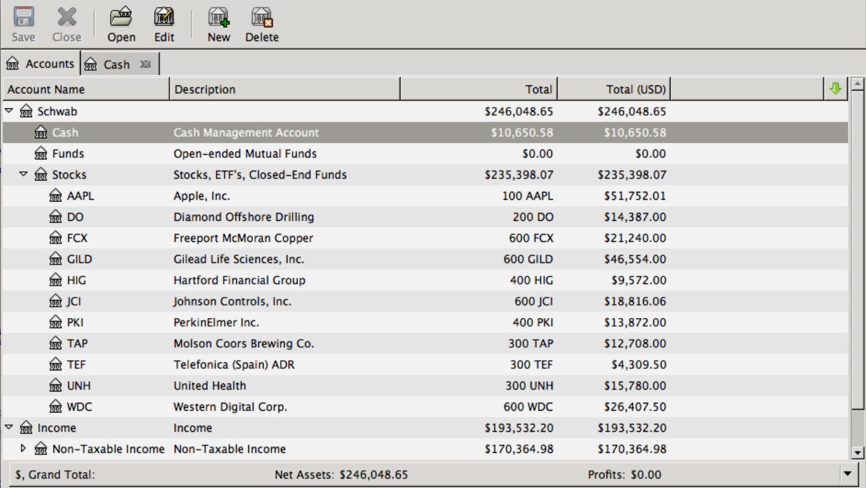866x488 pixels.
Task: Click the bank icon beside TAP
Action: point(56,344)
